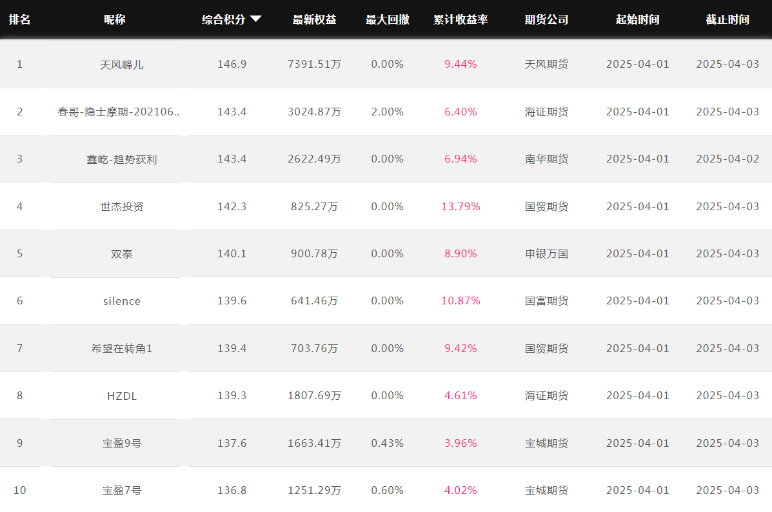Image resolution: width=772 pixels, height=512 pixels.
Task: Open nickname silence
Action: pyautogui.click(x=122, y=301)
